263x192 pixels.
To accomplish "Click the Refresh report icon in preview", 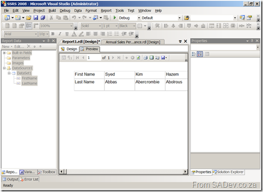I will (x=138, y=58).
